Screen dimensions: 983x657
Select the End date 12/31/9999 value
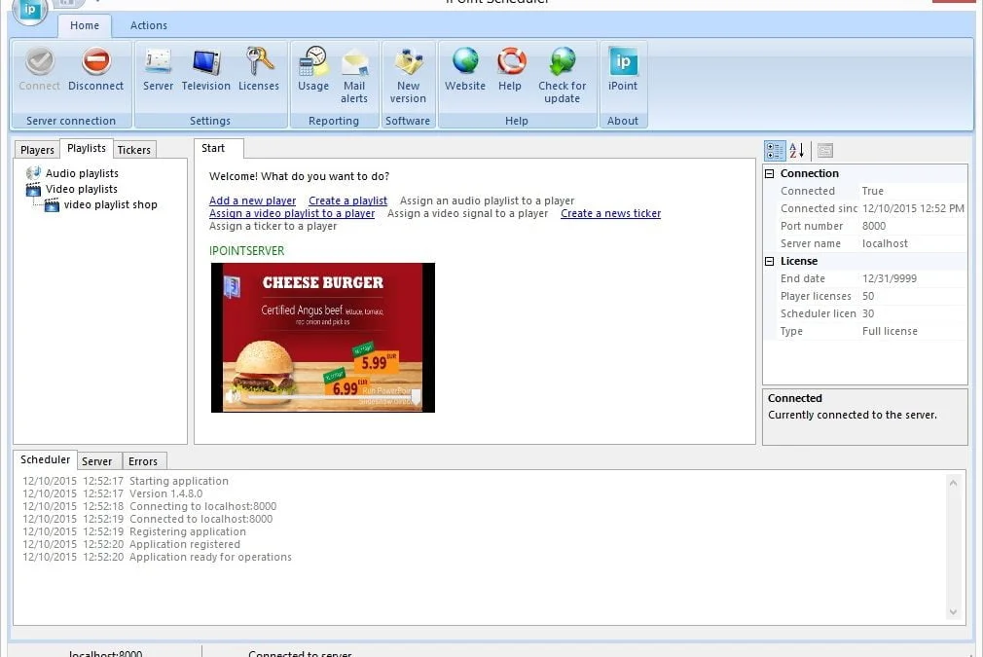(889, 279)
